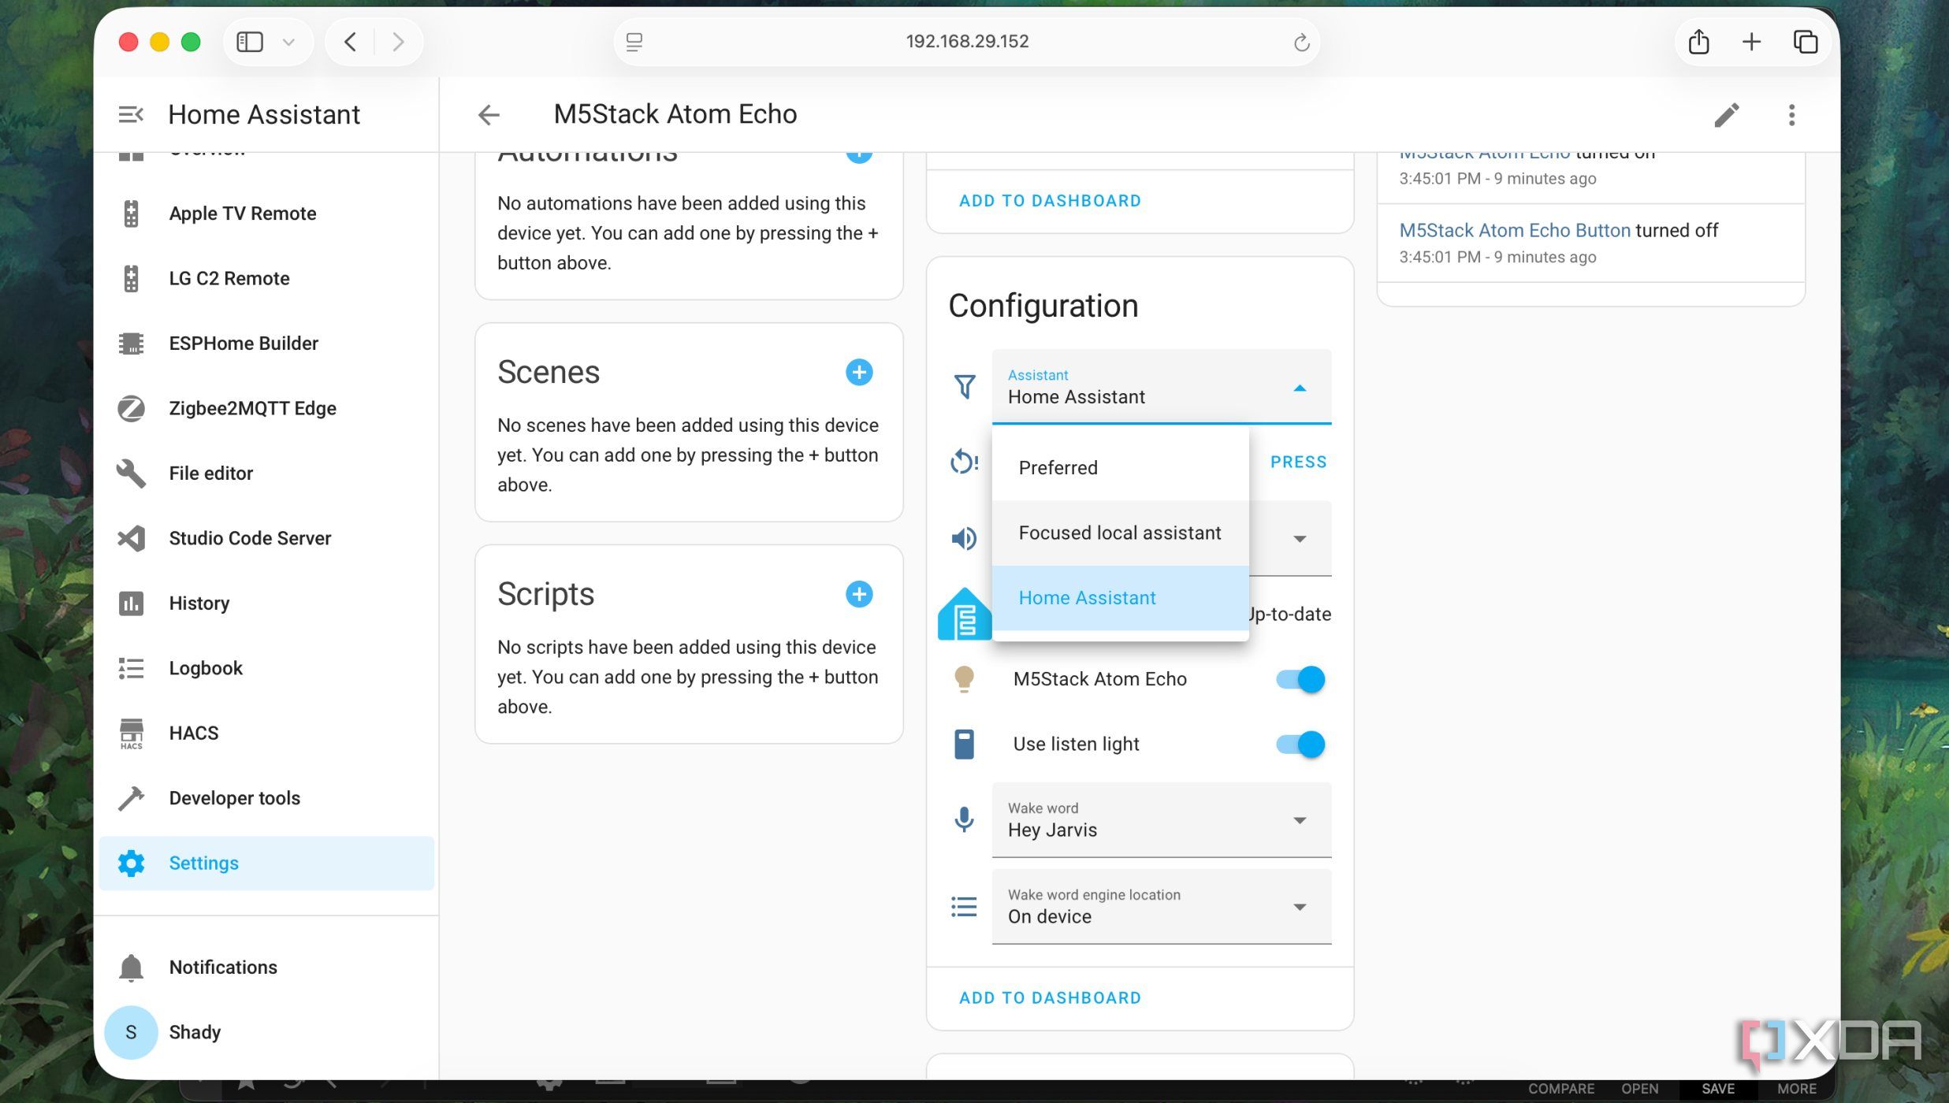Click the M5Stack Atom Echo lightbulb icon
This screenshot has height=1103, width=1949.
point(964,679)
